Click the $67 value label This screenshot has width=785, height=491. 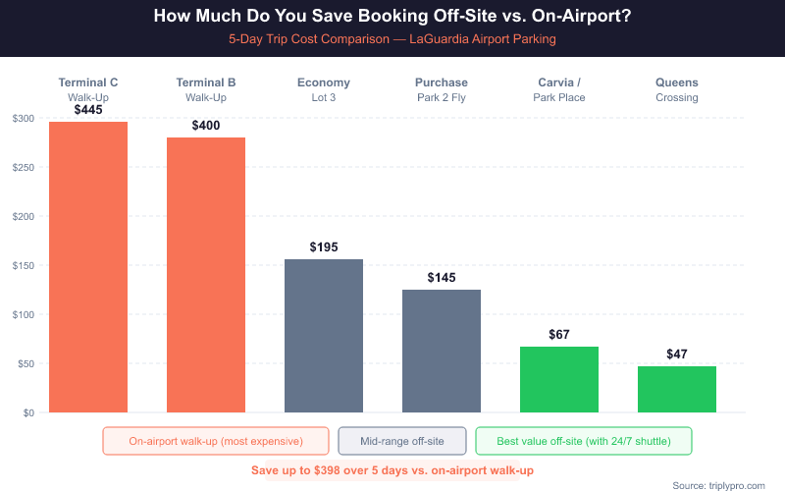click(559, 334)
